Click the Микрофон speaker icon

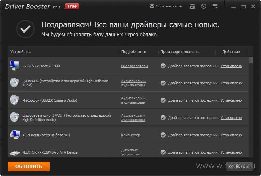coord(14,100)
